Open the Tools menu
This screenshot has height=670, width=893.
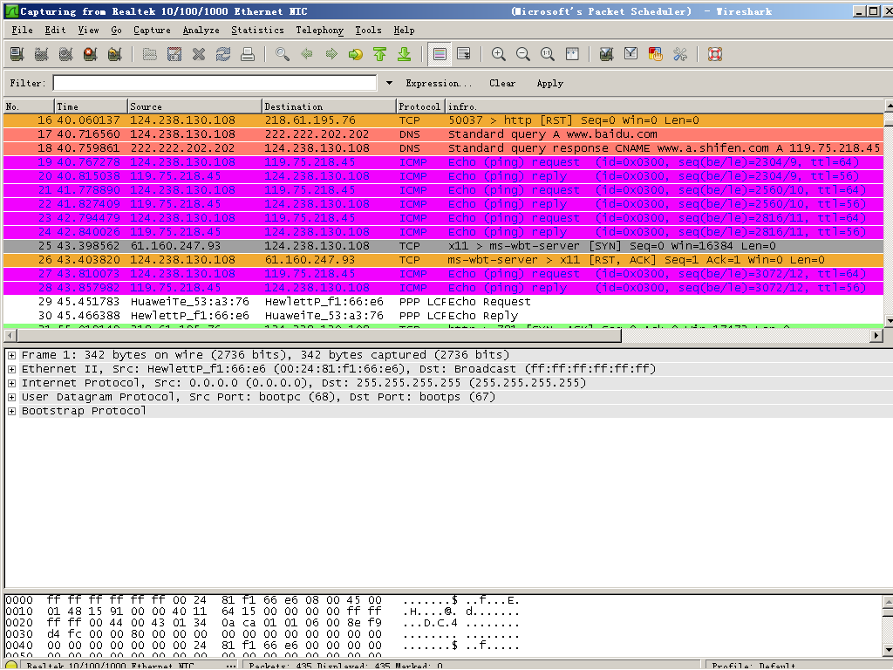[x=369, y=31]
